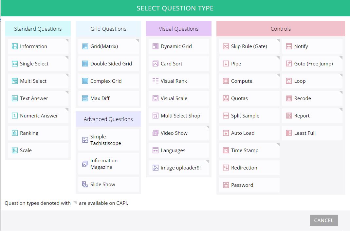Click the Time Stamp icon
Screen dimensions: 350x231
click(226, 151)
